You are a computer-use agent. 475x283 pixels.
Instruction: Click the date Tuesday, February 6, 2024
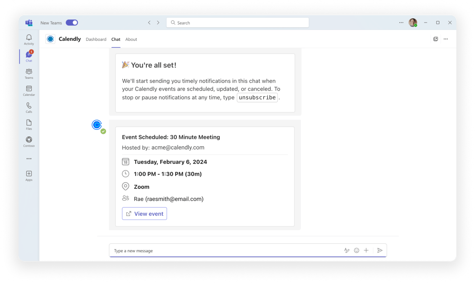coord(170,162)
